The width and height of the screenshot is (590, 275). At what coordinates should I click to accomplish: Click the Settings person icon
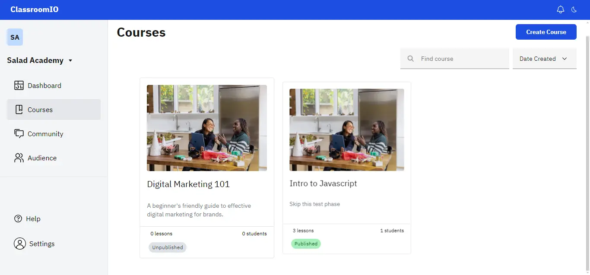click(x=19, y=244)
